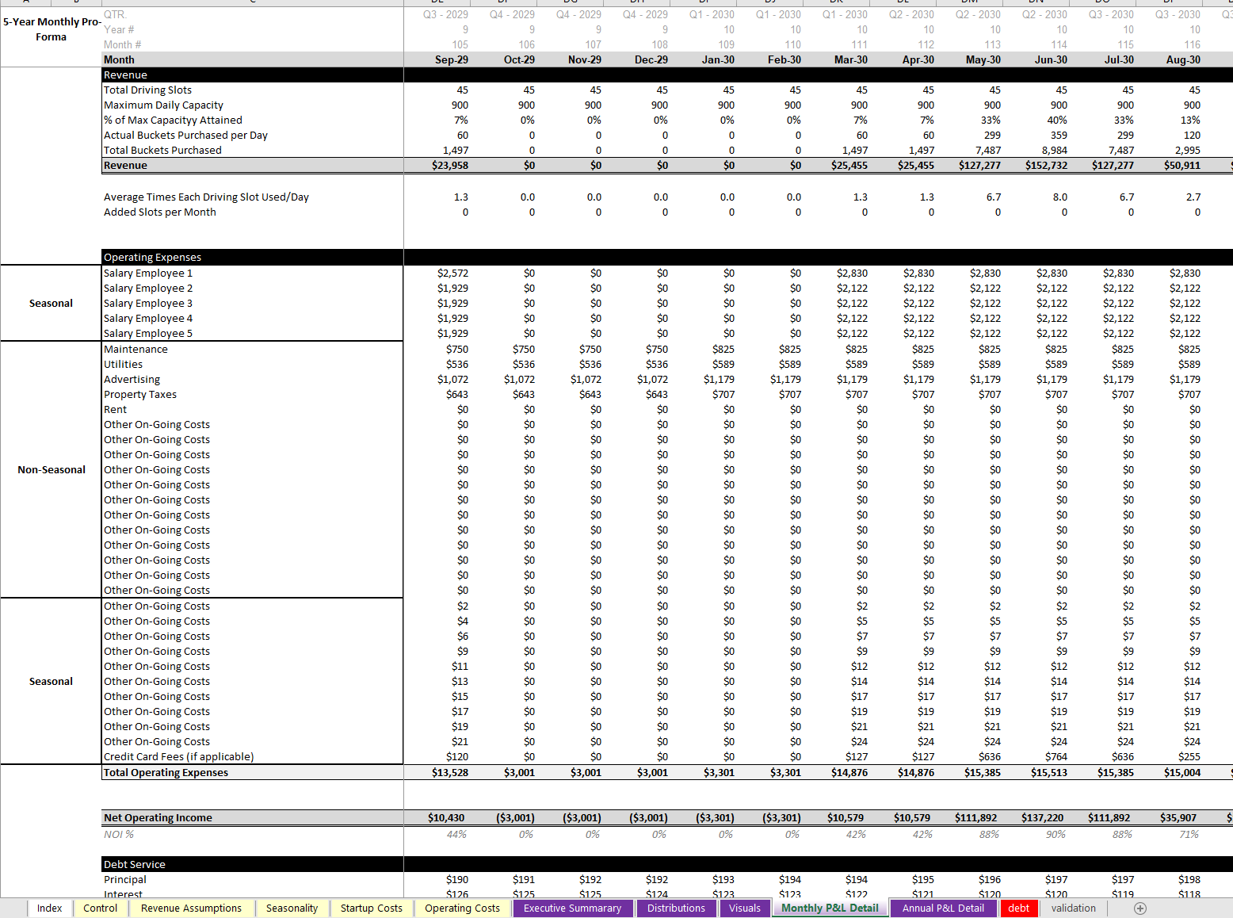The width and height of the screenshot is (1233, 918).
Task: Open the Annual P&L Detail tab
Action: pos(943,908)
